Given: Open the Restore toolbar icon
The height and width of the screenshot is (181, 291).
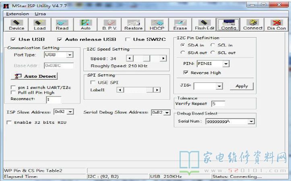Looking at the screenshot, I should point(134,24).
